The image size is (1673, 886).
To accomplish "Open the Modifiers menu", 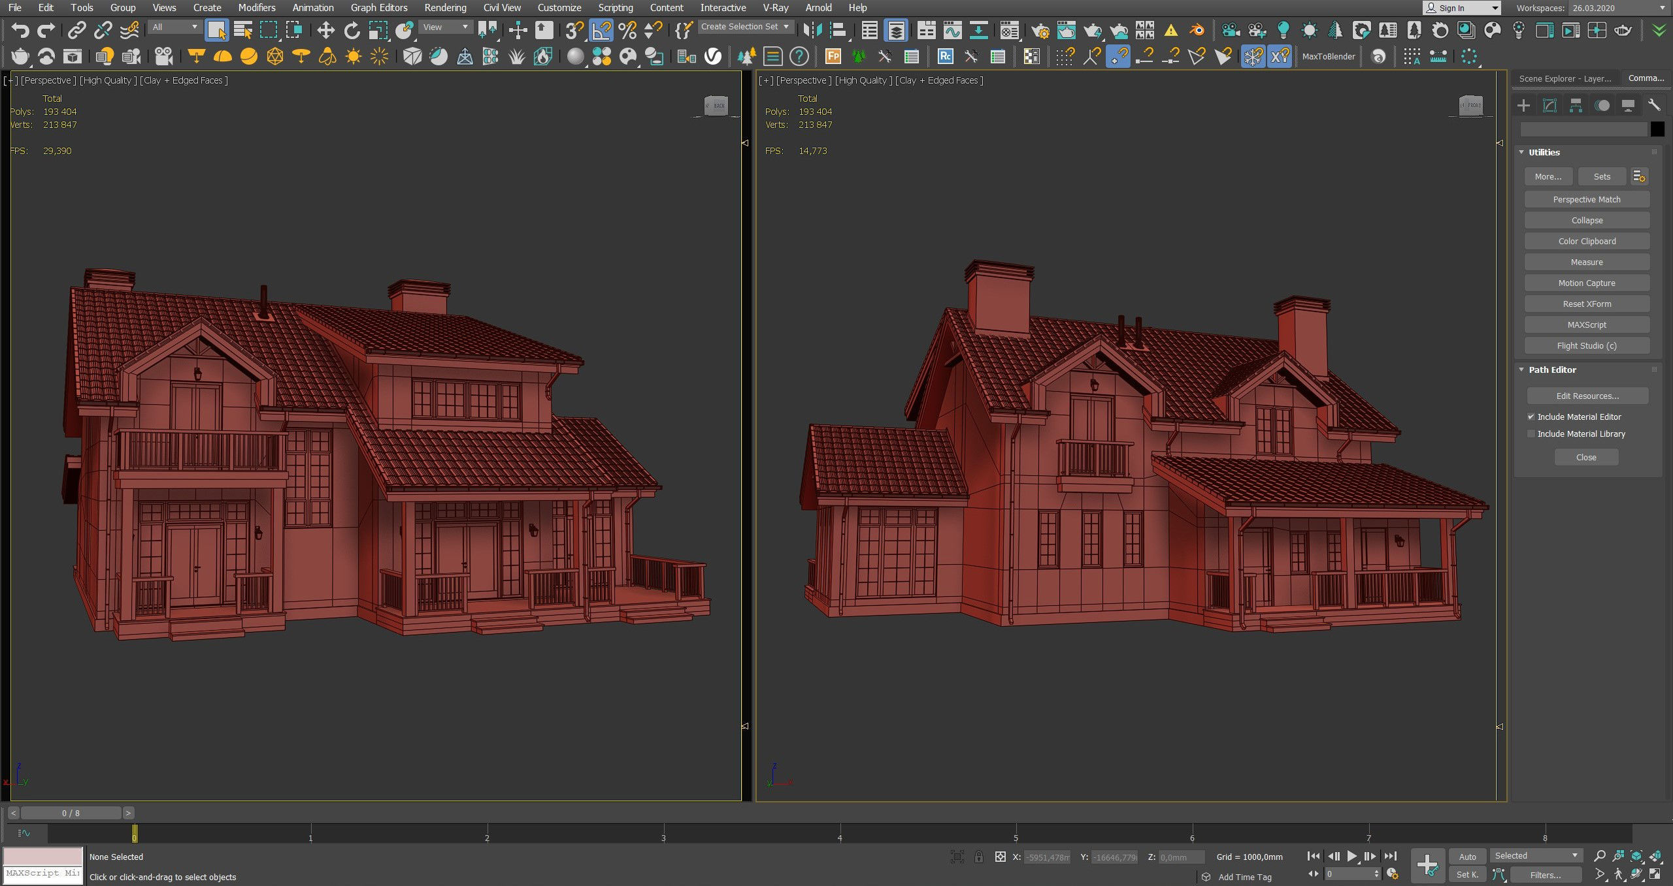I will tap(256, 8).
